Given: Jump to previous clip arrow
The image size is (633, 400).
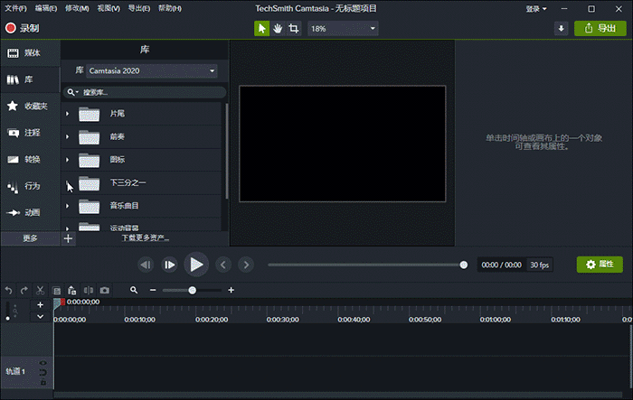Looking at the screenshot, I should point(223,265).
